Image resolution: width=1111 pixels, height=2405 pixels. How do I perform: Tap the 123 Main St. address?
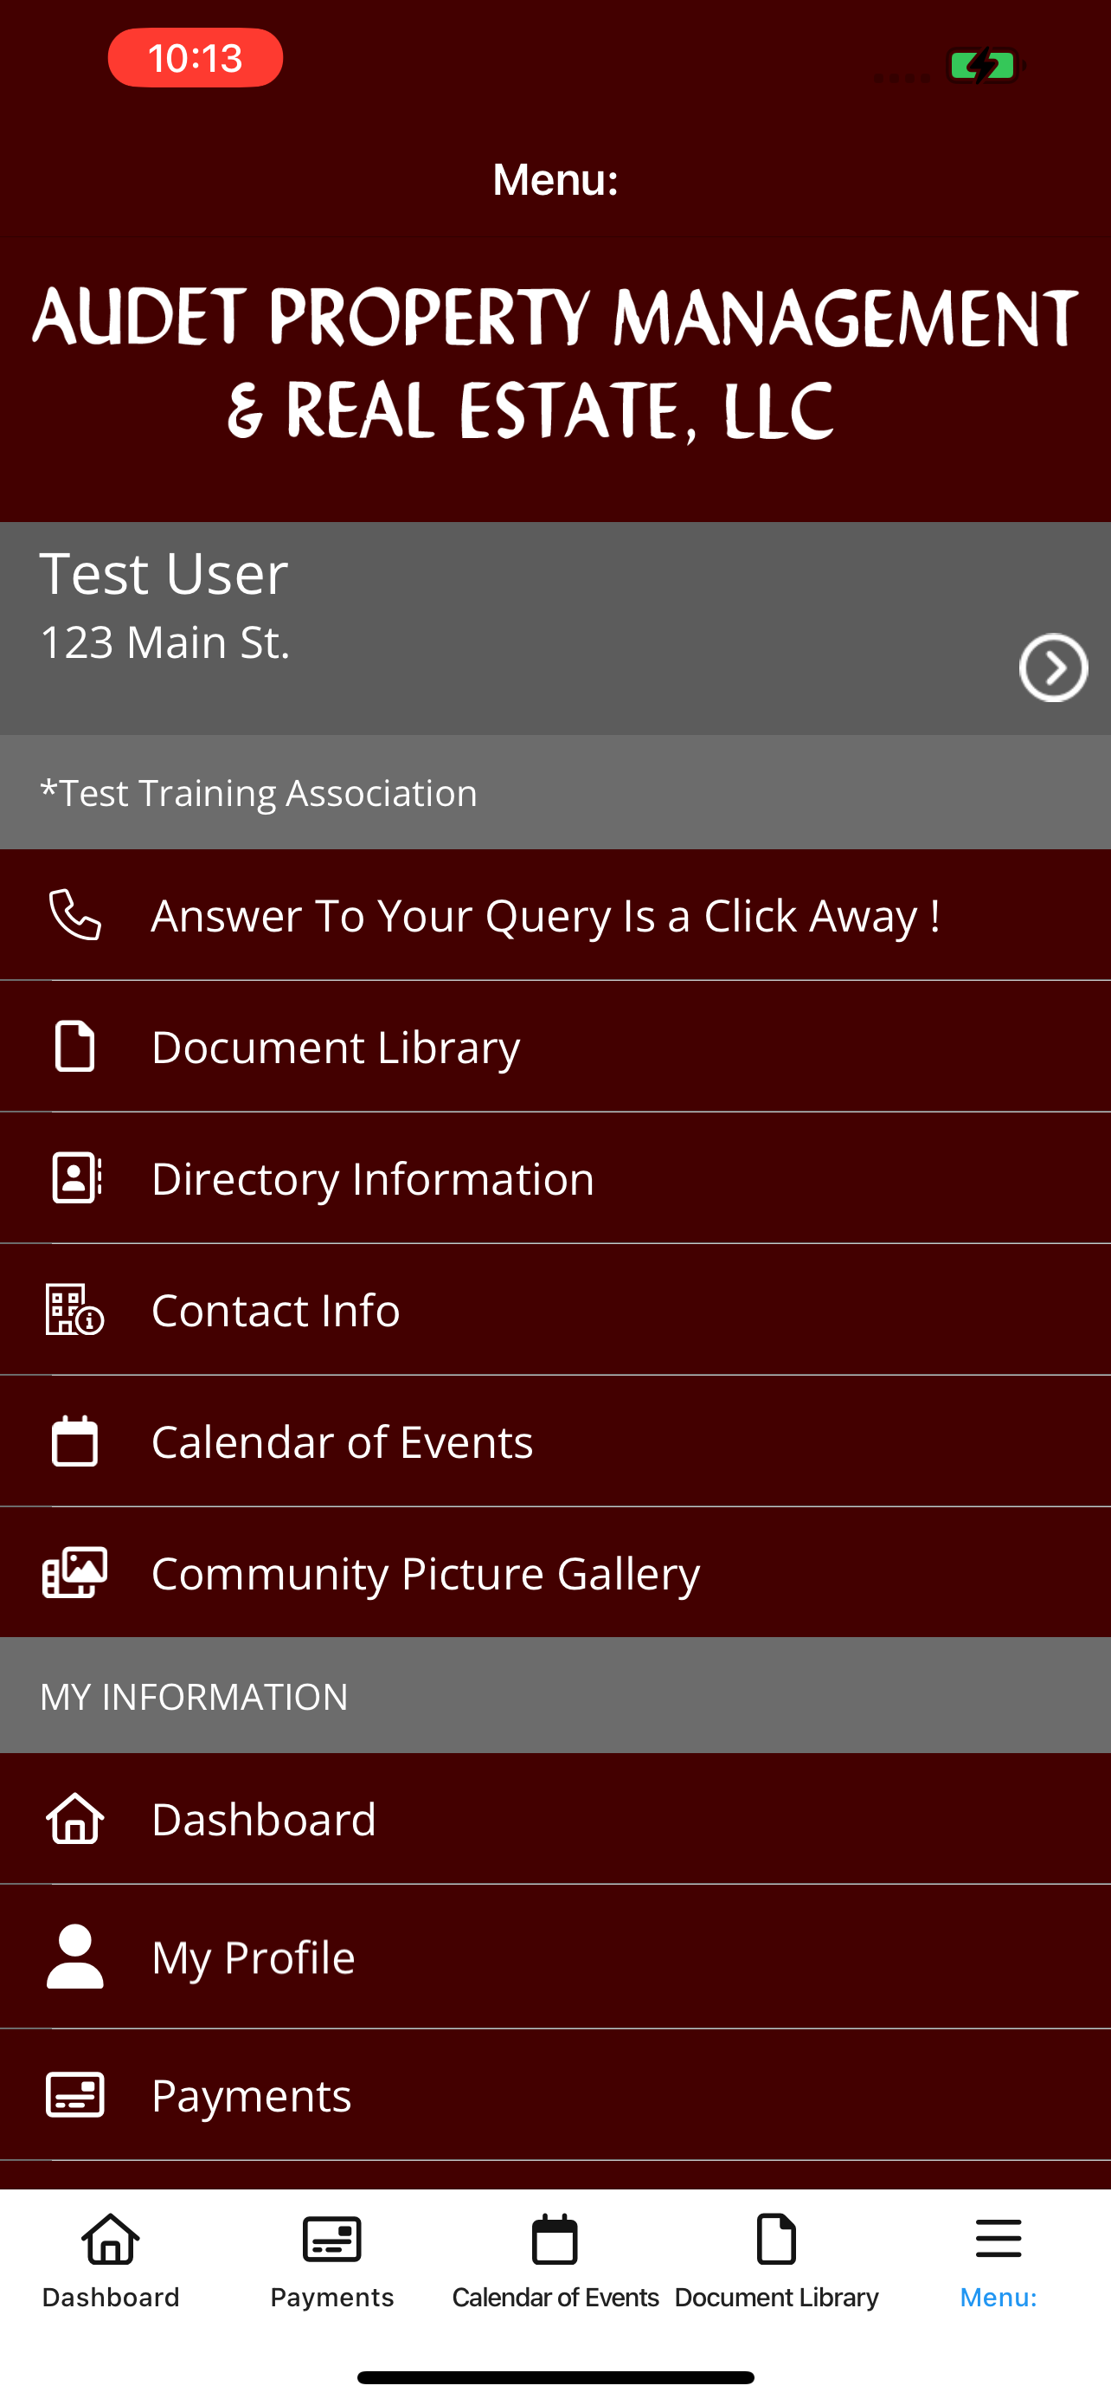[165, 642]
